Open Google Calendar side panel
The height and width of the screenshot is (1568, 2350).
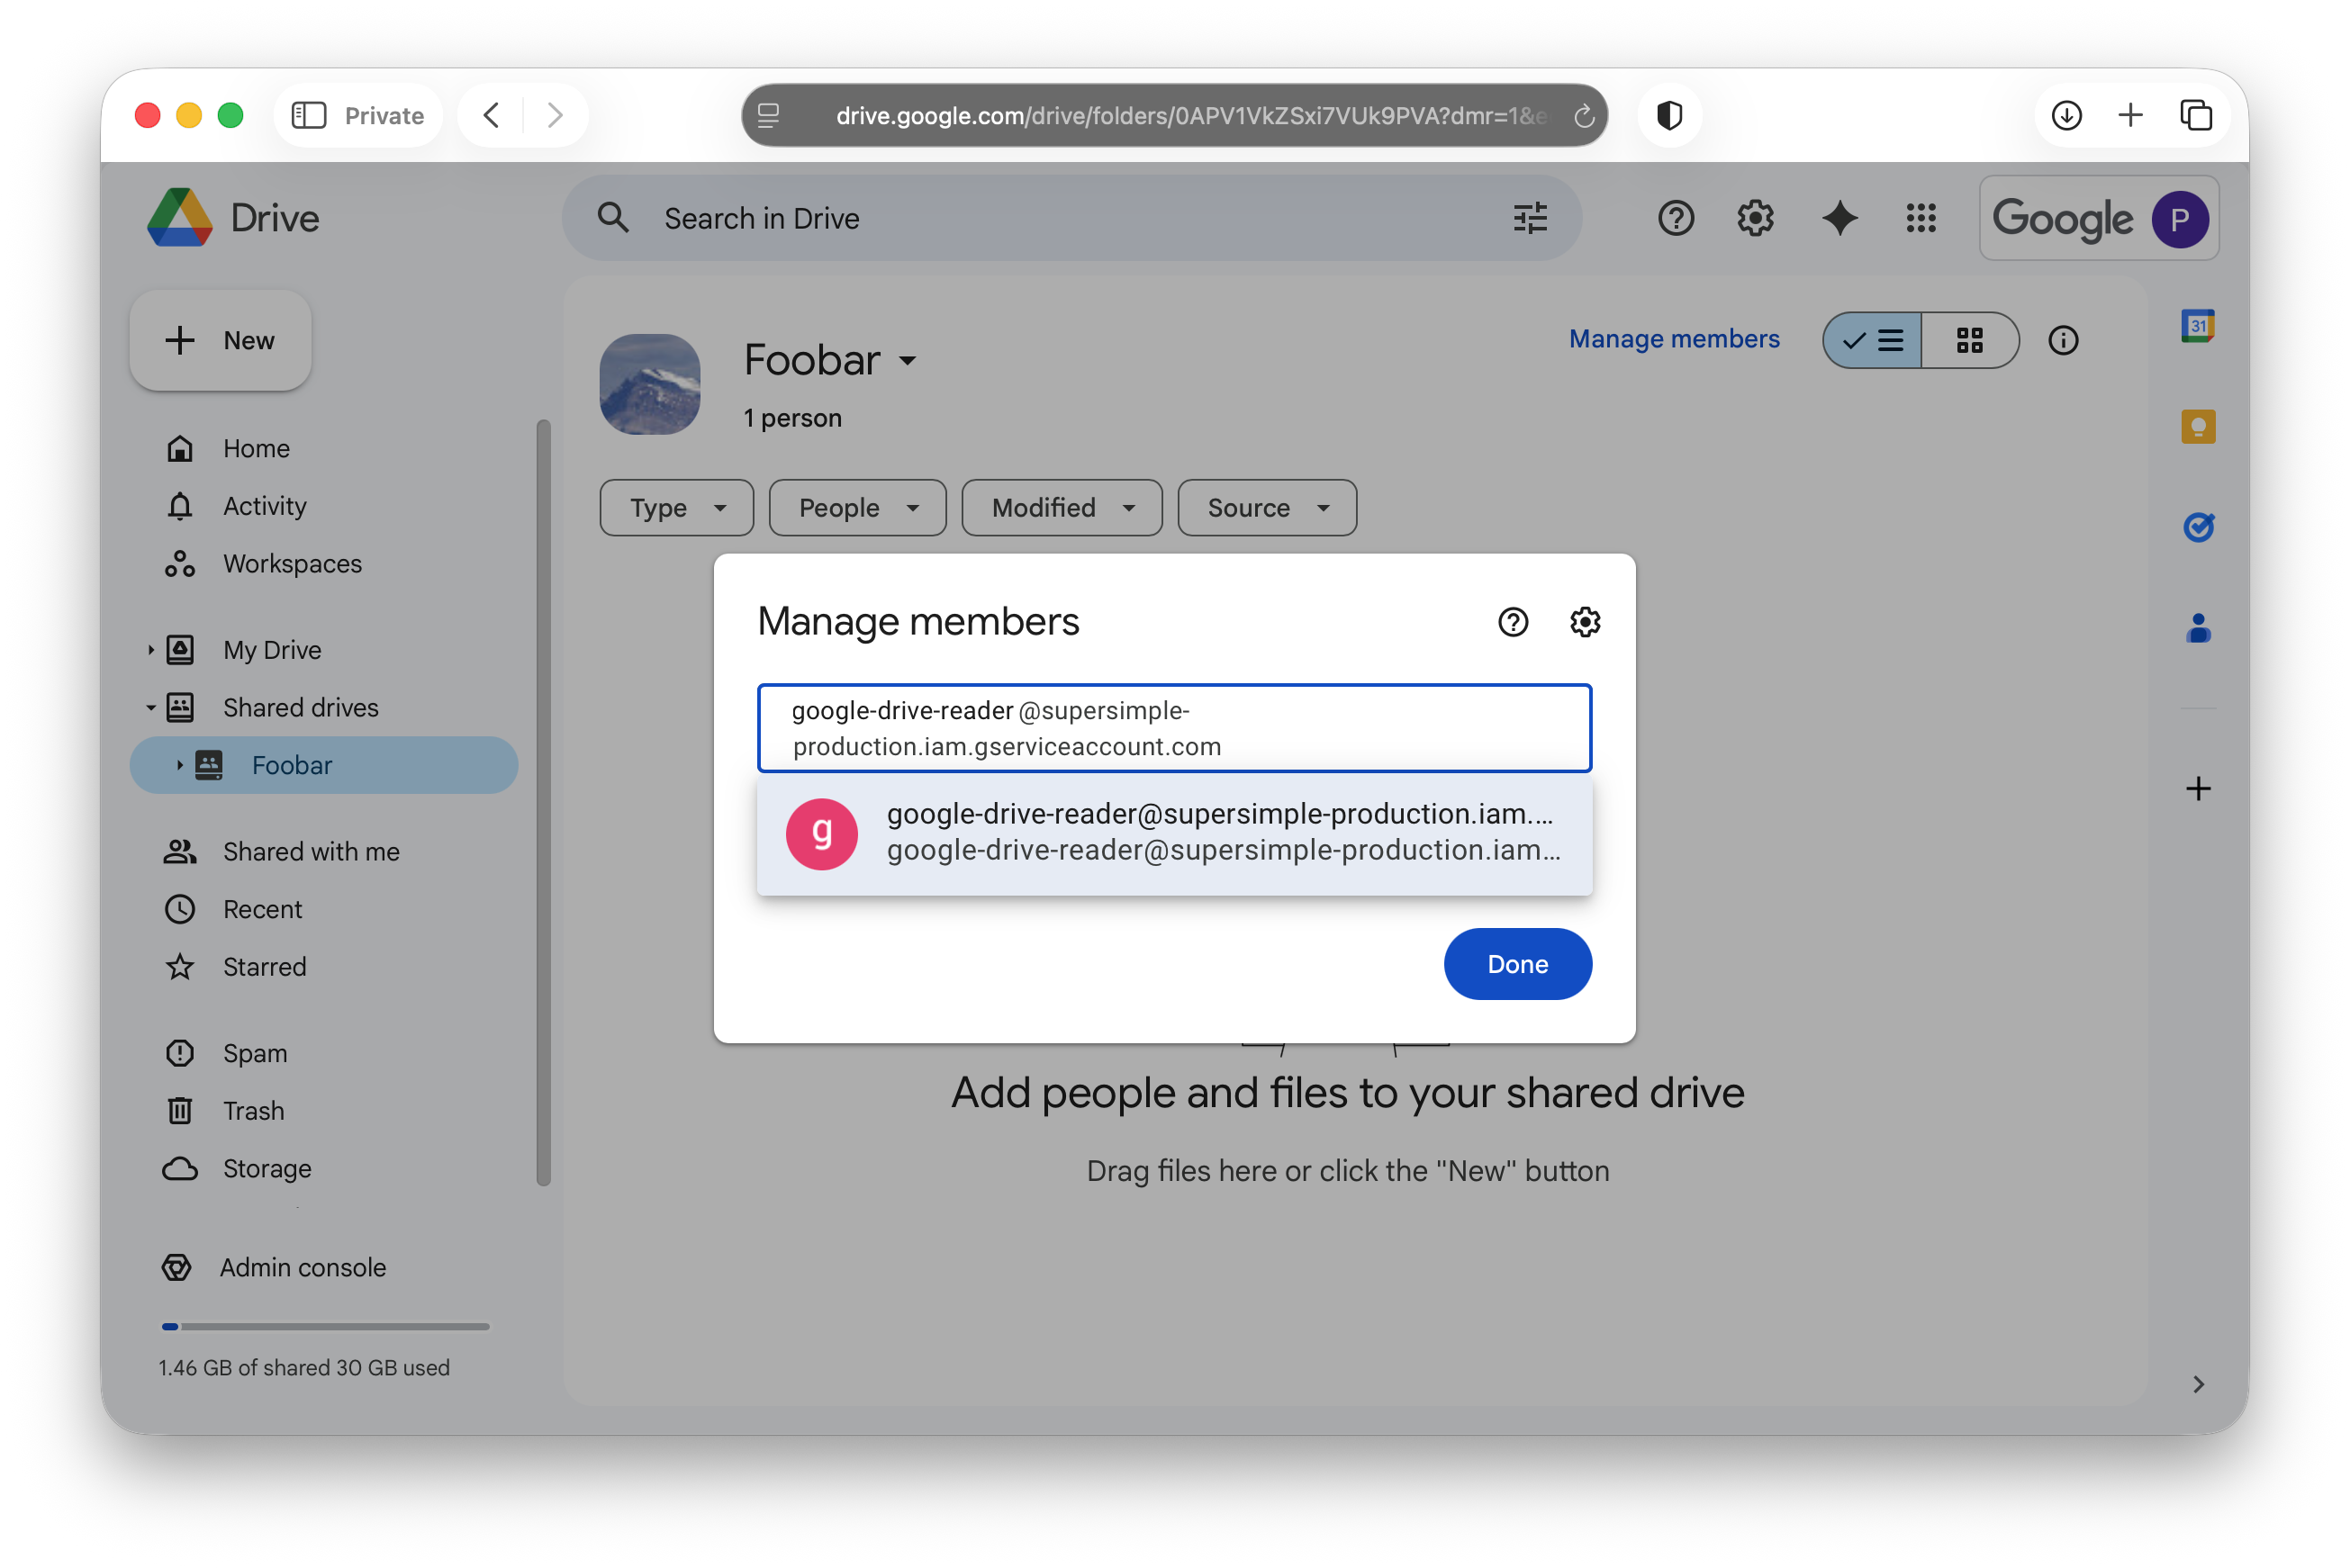2197,326
